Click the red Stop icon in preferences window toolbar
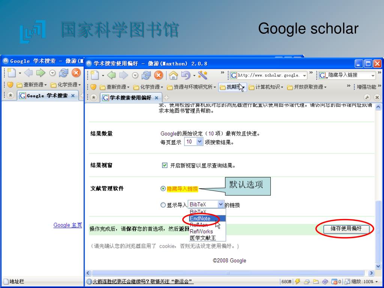This screenshot has width=384, height=288. point(159,75)
